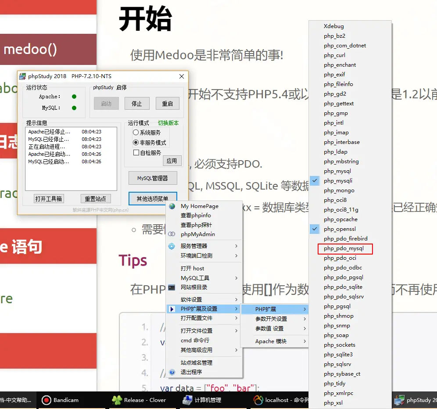Enable the 自检服务 checkbox
Screen dimensions: 437x409
pos(136,153)
